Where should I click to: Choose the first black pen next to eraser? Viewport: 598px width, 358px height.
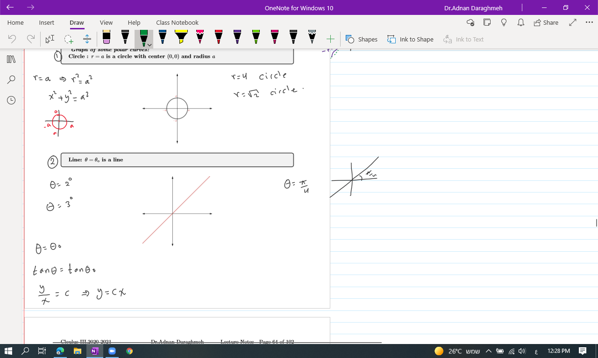click(x=125, y=37)
